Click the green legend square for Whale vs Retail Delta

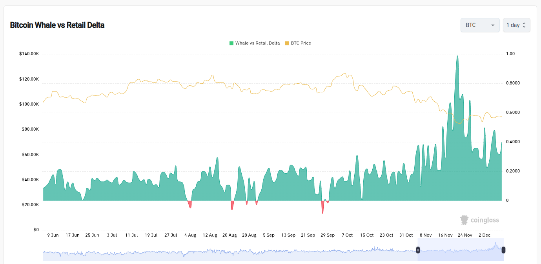tap(232, 43)
